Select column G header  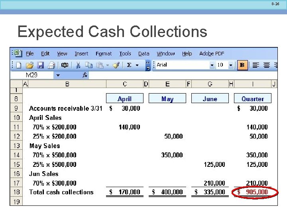coord(210,84)
